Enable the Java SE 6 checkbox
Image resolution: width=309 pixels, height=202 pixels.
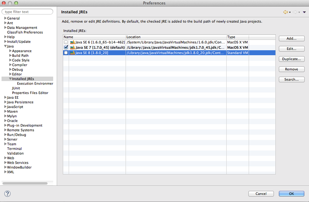(66, 42)
